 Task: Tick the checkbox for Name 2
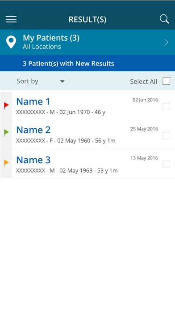(166, 136)
